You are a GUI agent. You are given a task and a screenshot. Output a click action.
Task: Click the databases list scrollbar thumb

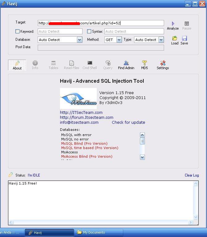coord(142,141)
